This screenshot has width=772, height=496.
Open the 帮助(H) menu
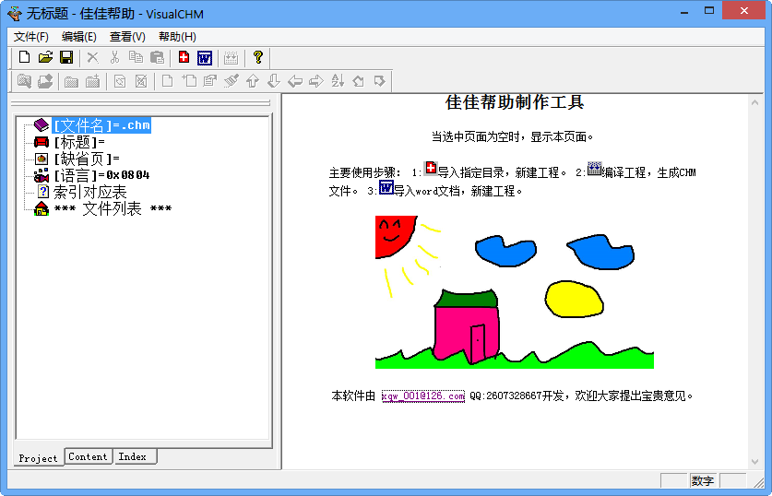(177, 36)
